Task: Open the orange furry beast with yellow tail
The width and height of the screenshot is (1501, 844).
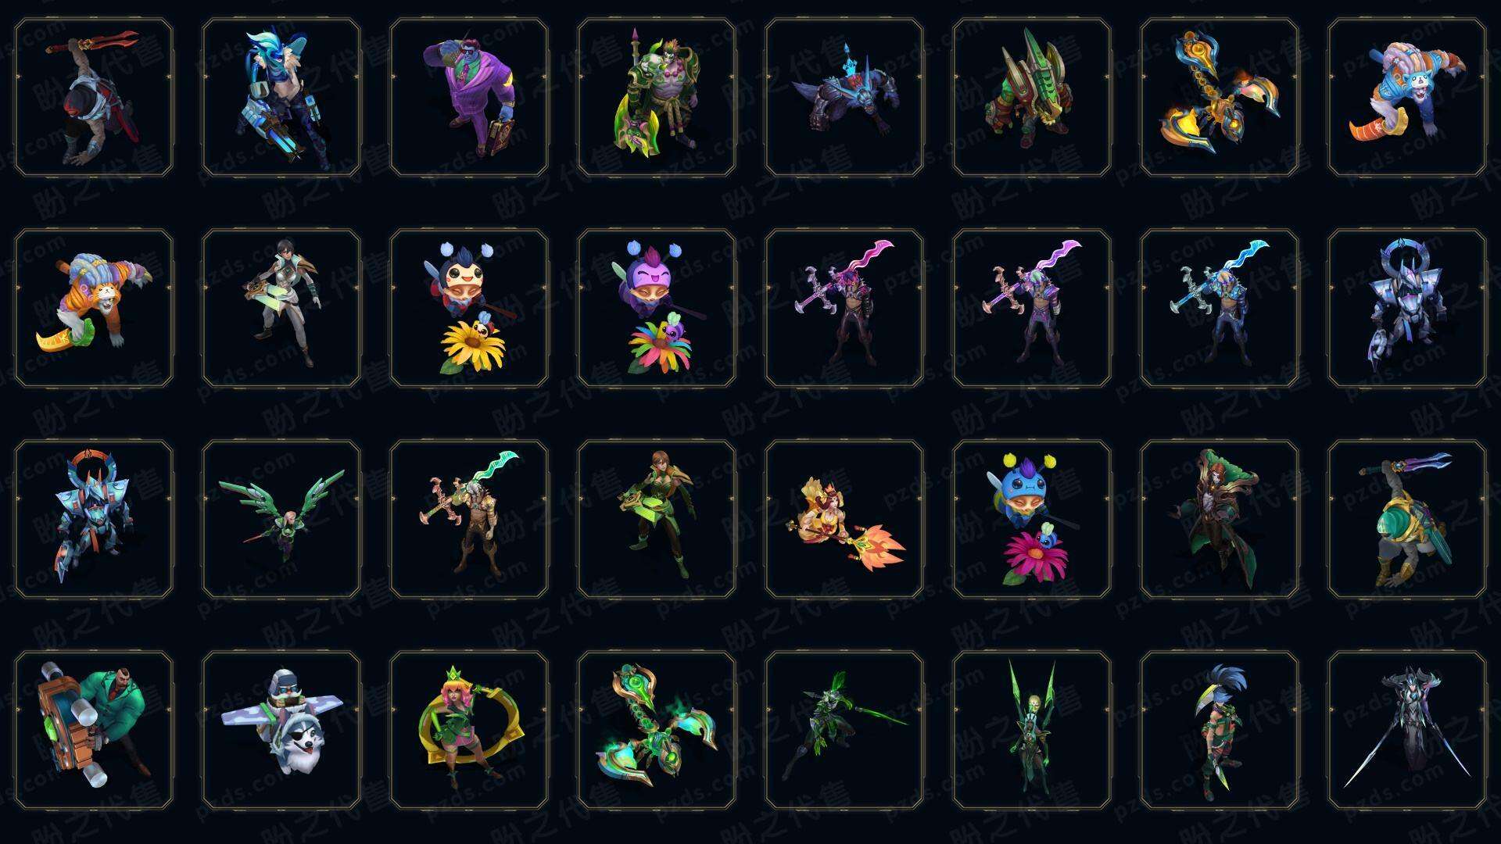Action: point(94,308)
